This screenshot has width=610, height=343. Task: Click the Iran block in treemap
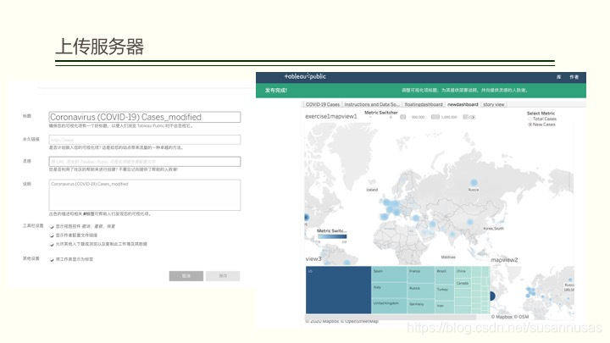(444, 307)
